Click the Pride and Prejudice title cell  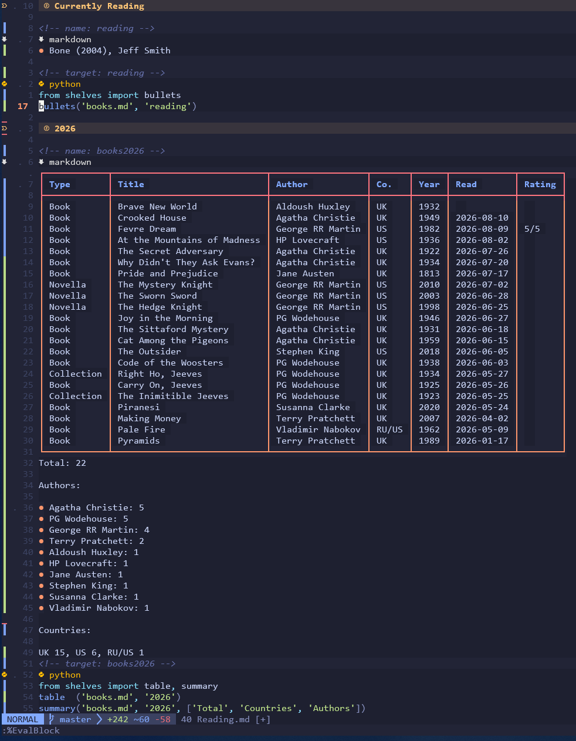[x=168, y=273]
